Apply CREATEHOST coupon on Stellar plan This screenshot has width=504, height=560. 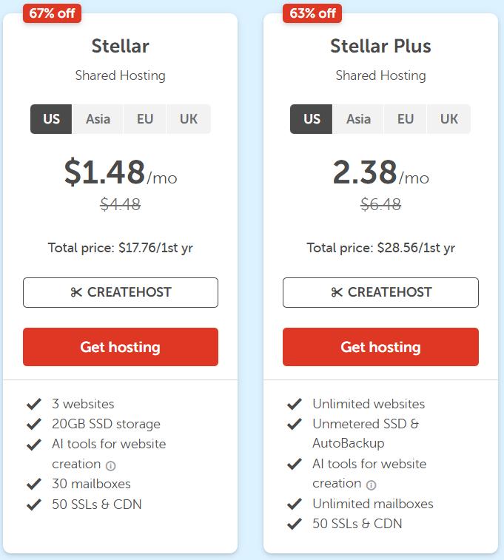[121, 292]
